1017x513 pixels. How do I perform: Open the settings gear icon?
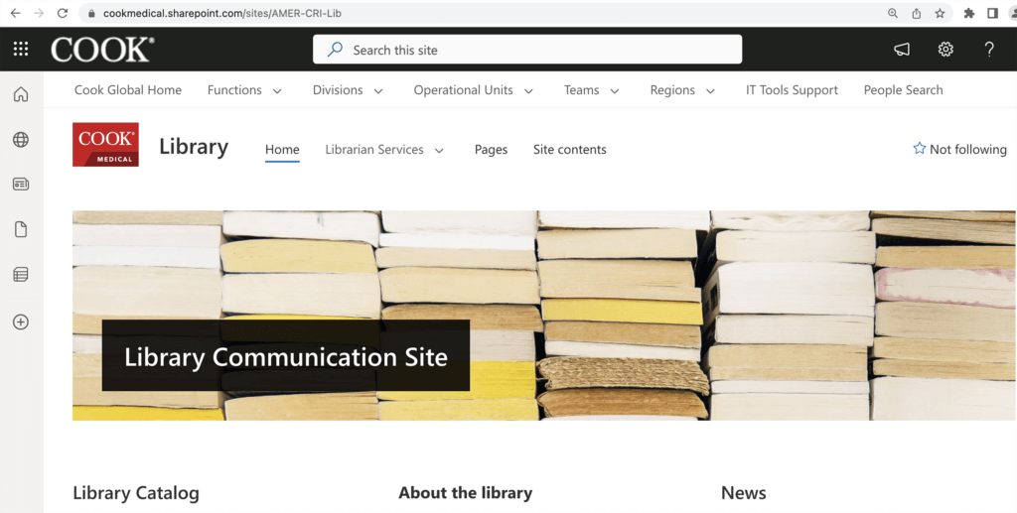click(945, 50)
